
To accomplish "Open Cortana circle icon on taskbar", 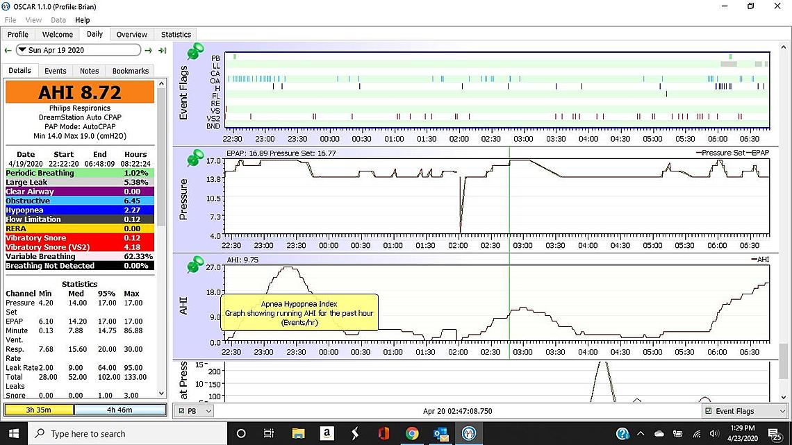I will 241,433.
